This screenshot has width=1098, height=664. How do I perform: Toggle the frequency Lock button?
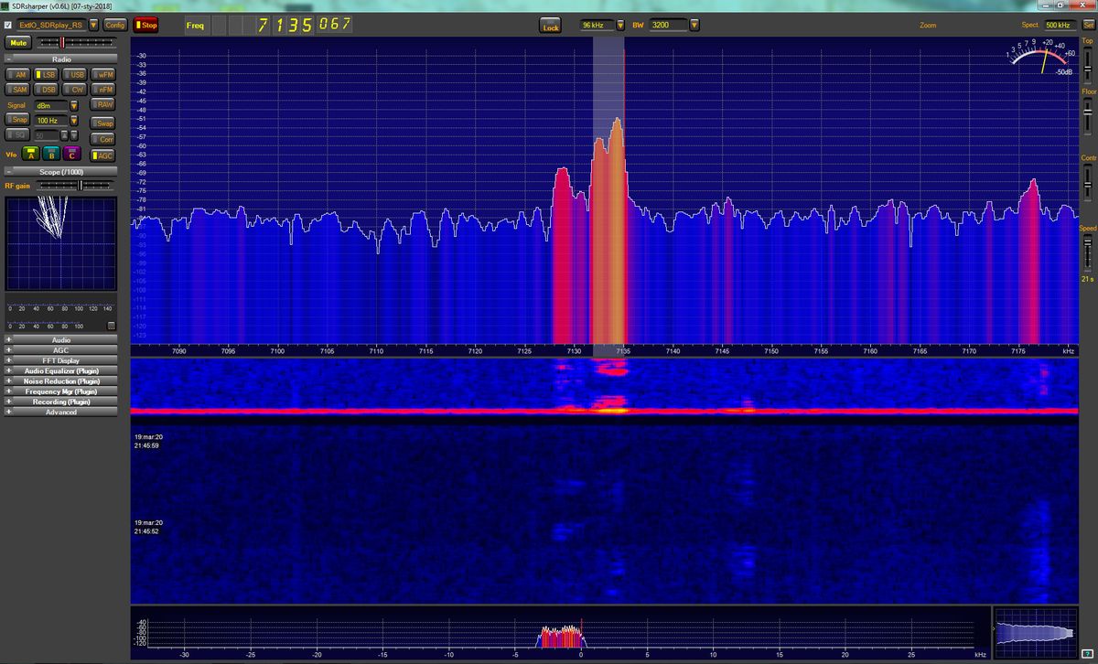point(550,26)
